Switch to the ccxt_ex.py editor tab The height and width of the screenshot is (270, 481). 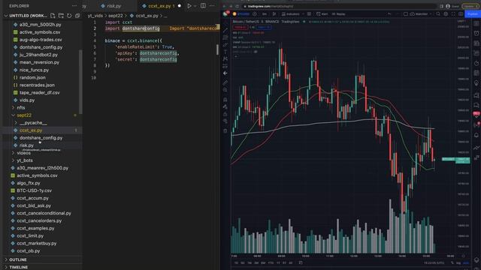coord(161,6)
